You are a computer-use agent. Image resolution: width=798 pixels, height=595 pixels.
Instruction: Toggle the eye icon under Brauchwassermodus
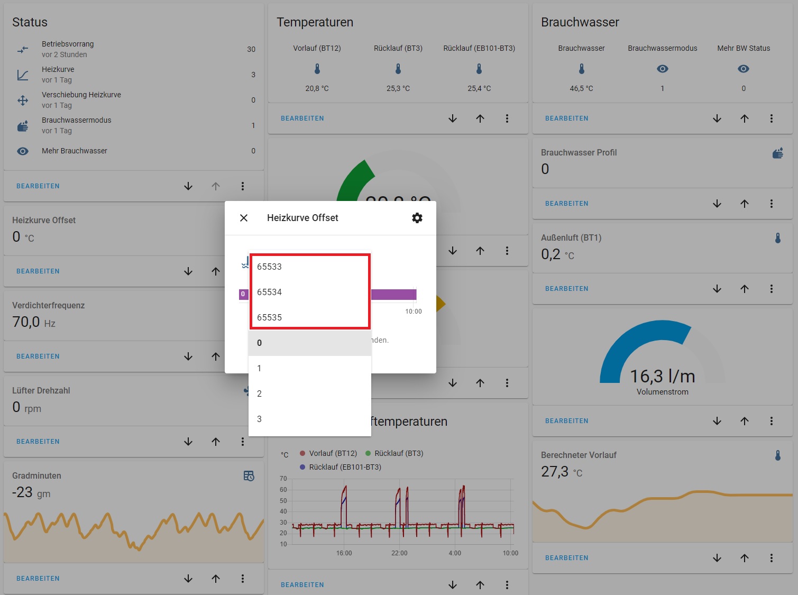coord(662,68)
